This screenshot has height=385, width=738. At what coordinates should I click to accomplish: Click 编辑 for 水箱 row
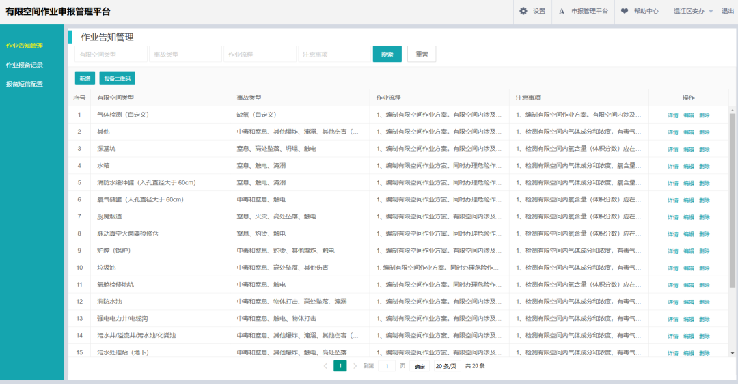point(688,166)
